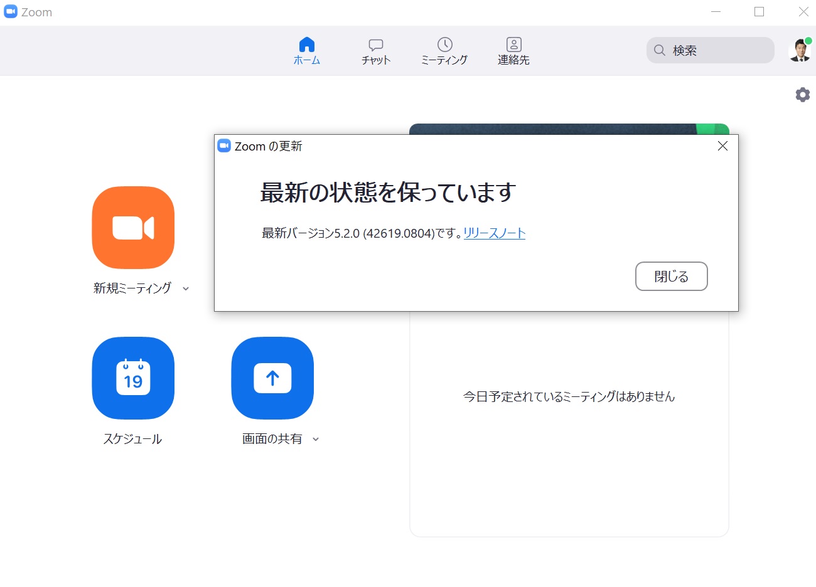The image size is (816, 587).
Task: Open the スケジュール calendar icon
Action: click(x=133, y=378)
